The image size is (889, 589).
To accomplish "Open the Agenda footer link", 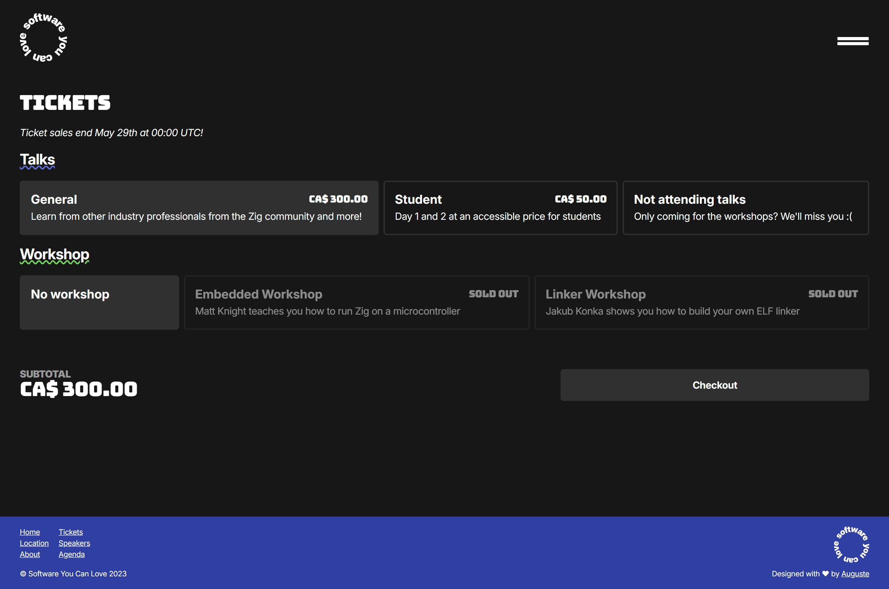I will pos(71,554).
